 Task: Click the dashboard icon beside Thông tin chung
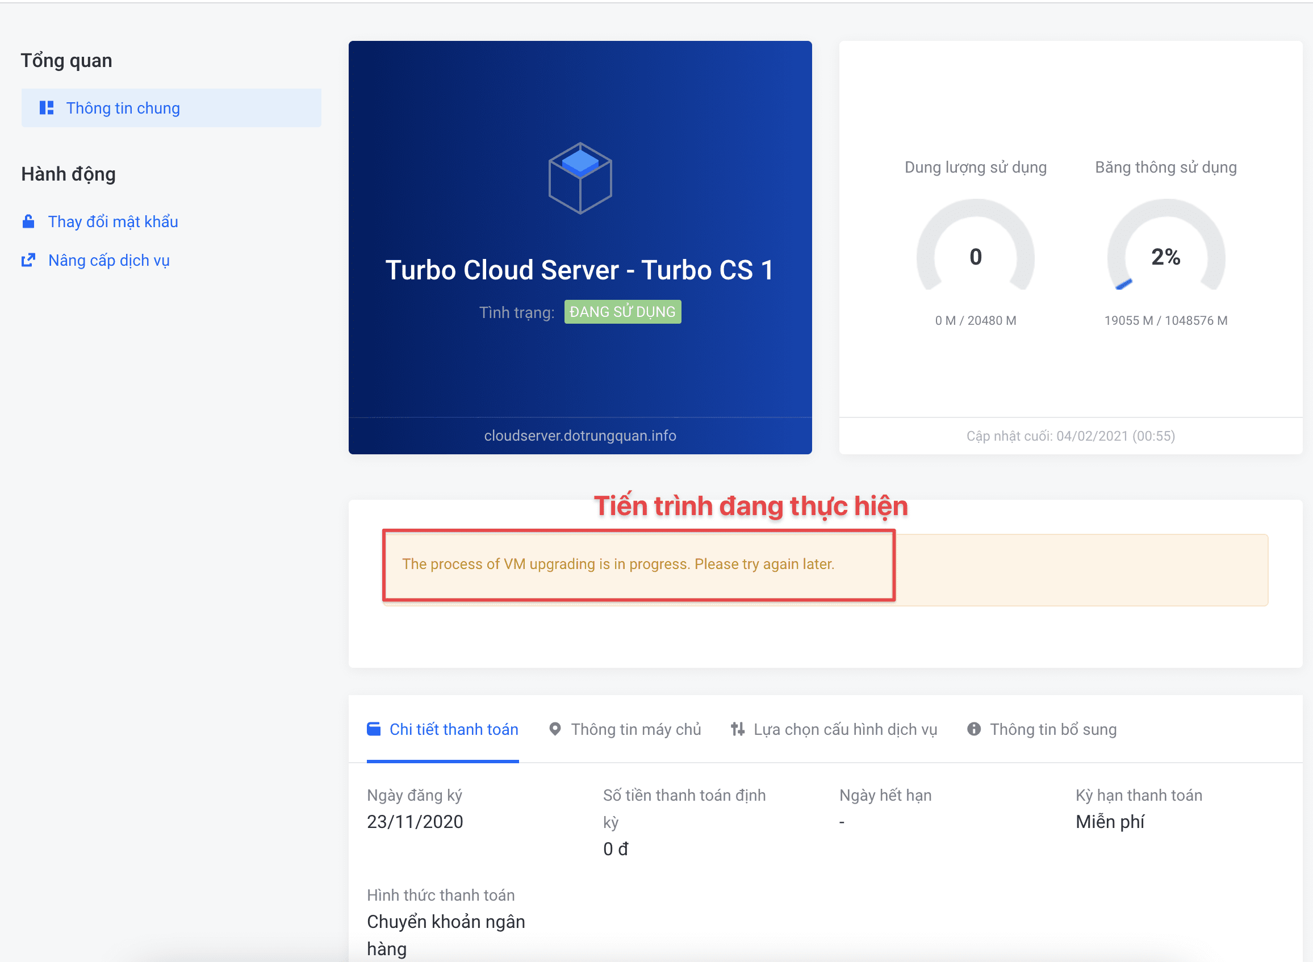47,108
